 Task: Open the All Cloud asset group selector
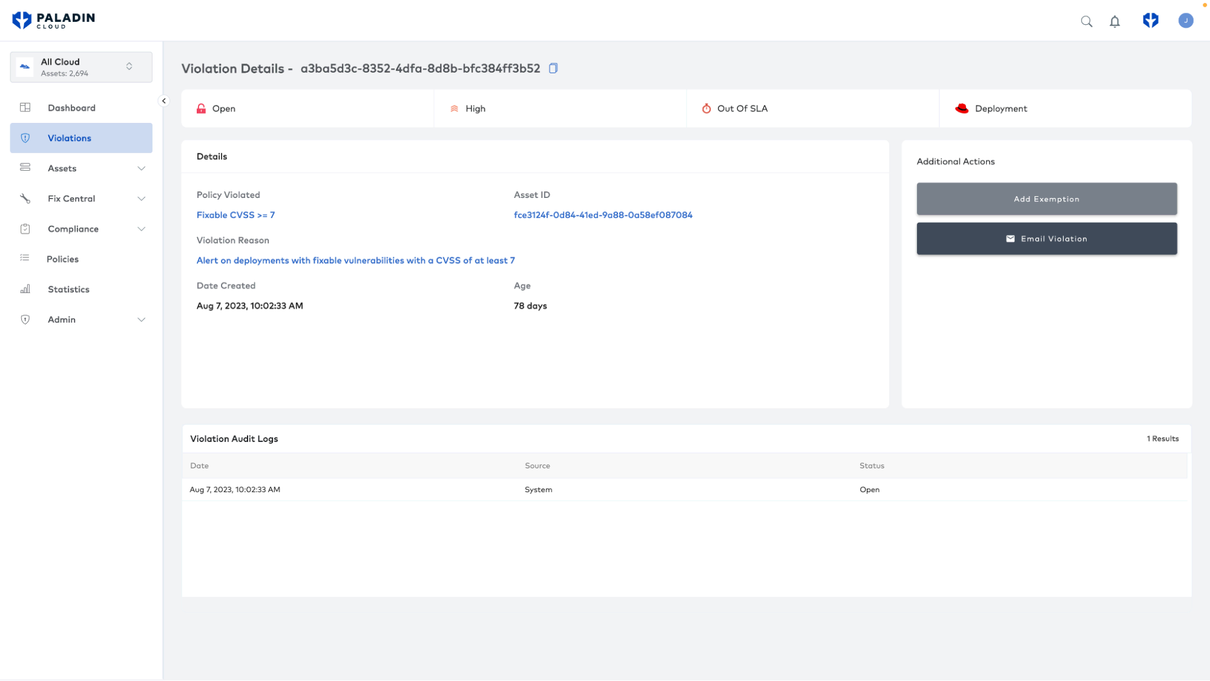coord(81,67)
